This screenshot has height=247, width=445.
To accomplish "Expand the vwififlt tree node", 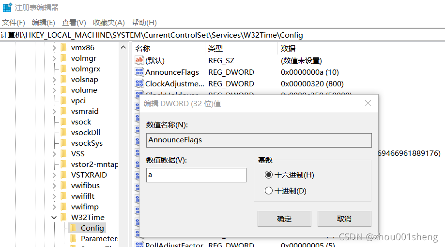I will [54, 196].
